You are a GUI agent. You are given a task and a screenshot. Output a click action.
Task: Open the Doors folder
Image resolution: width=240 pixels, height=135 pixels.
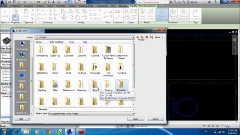pyautogui.click(x=55, y=68)
